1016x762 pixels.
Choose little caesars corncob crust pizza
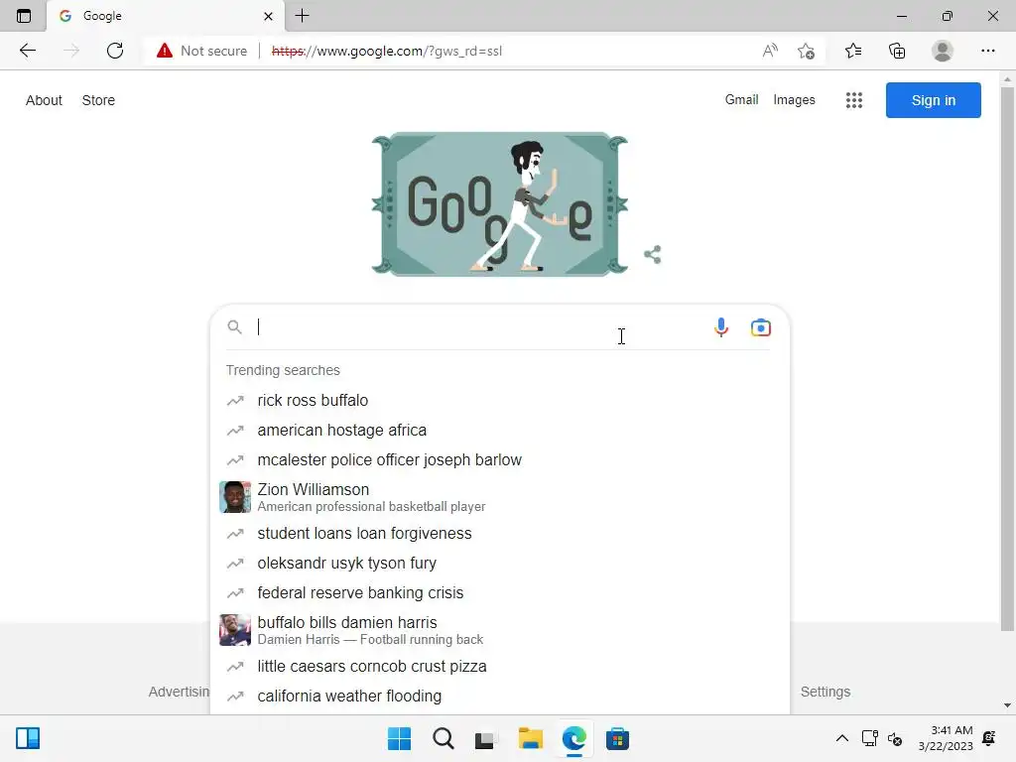[499, 666]
